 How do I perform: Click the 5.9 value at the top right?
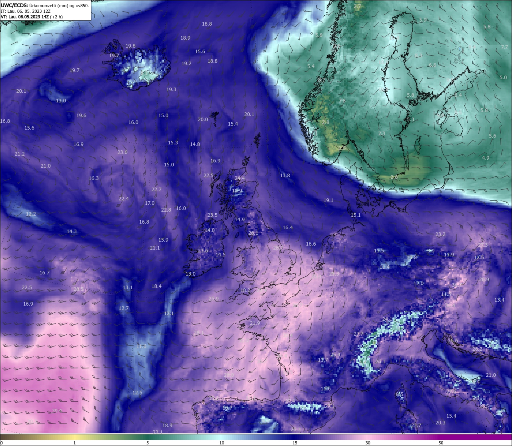[423, 20]
